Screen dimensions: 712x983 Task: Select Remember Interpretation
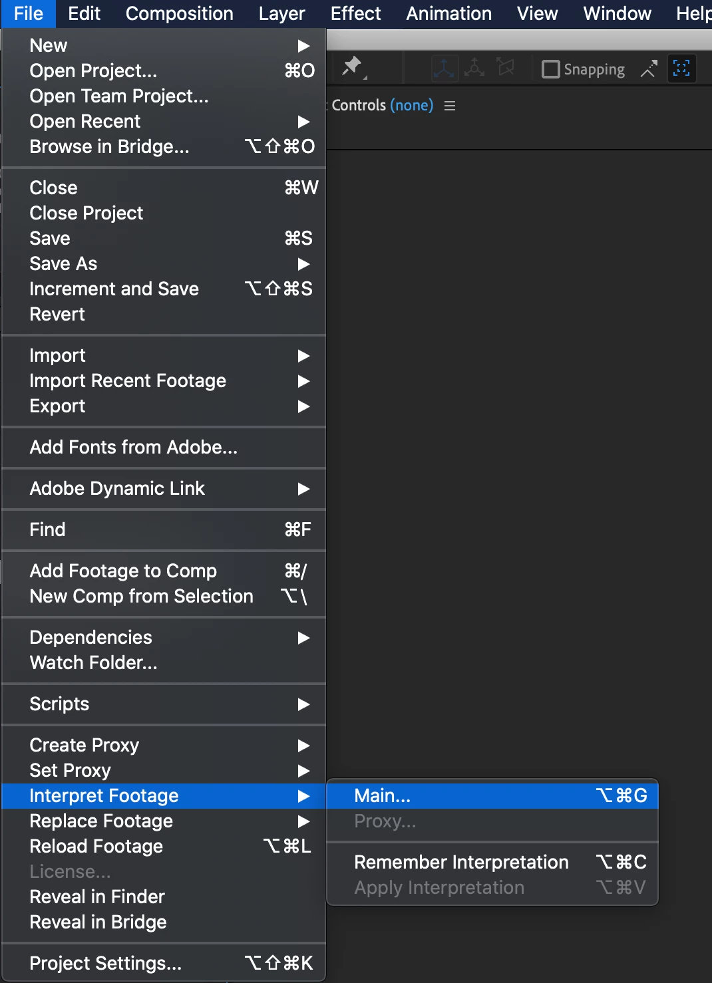click(x=492, y=862)
